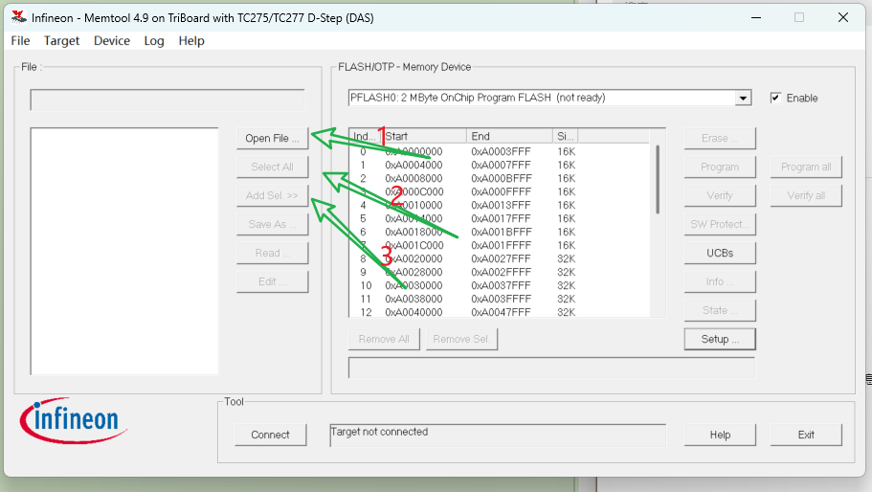Image resolution: width=872 pixels, height=492 pixels.
Task: Open the Help menu
Action: pos(191,40)
